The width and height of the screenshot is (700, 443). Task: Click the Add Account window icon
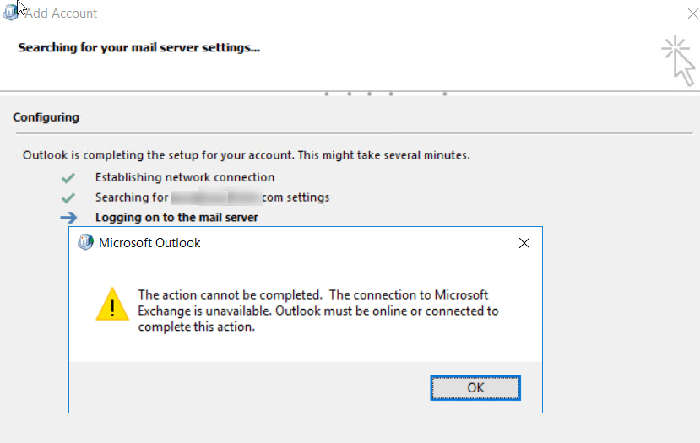click(10, 13)
